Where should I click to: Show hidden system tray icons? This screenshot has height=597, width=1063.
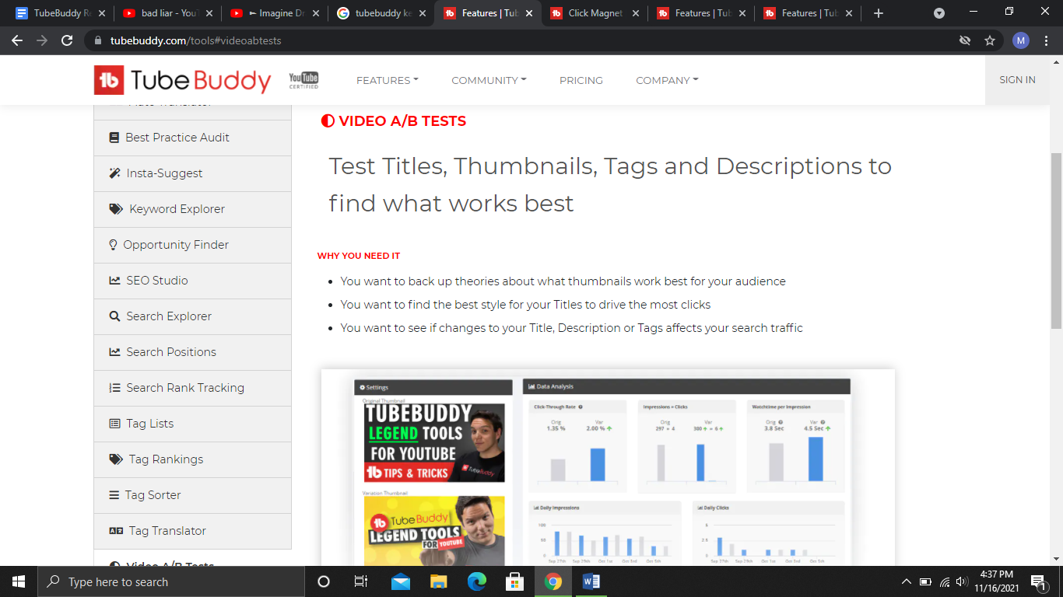coord(907,581)
